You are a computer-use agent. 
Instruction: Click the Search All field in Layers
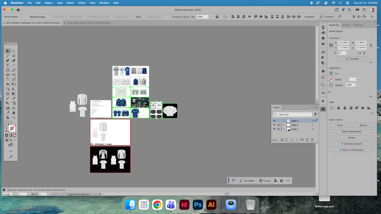tap(293, 114)
